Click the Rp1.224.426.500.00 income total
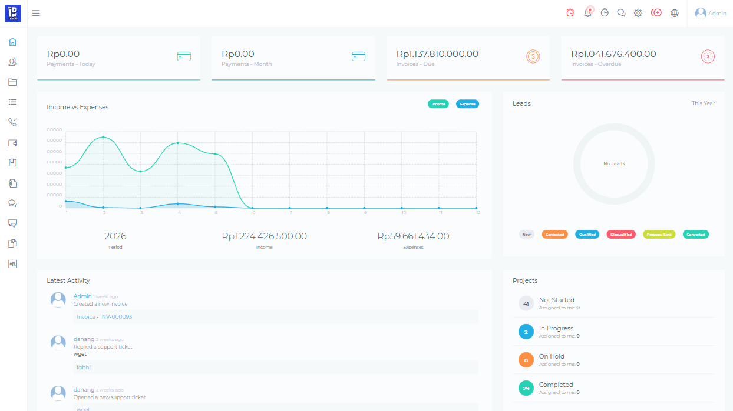The height and width of the screenshot is (411, 733). (x=264, y=236)
